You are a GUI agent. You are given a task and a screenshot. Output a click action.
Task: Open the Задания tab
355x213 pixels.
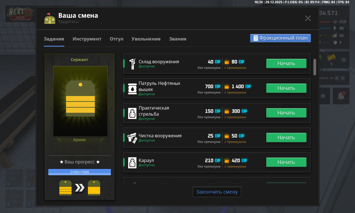[54, 39]
